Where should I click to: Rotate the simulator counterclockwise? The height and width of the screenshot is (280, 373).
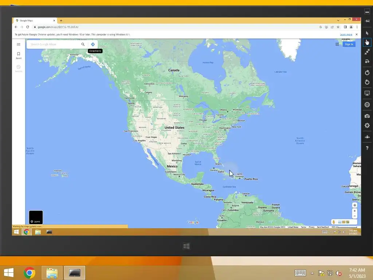tap(367, 82)
